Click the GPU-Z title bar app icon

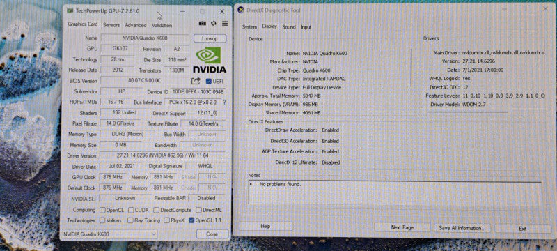point(70,11)
